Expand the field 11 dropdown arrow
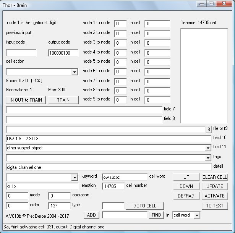 [x=208, y=148]
